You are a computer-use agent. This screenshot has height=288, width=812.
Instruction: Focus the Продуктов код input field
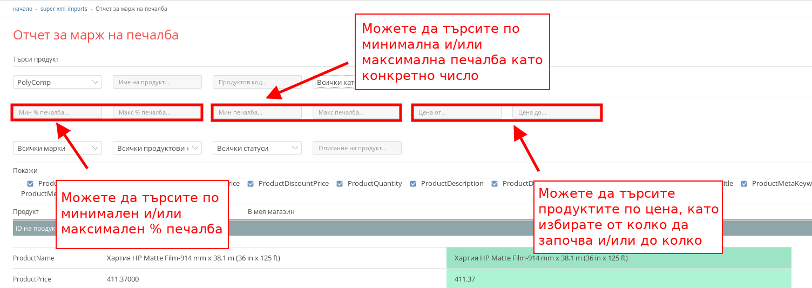pos(257,82)
